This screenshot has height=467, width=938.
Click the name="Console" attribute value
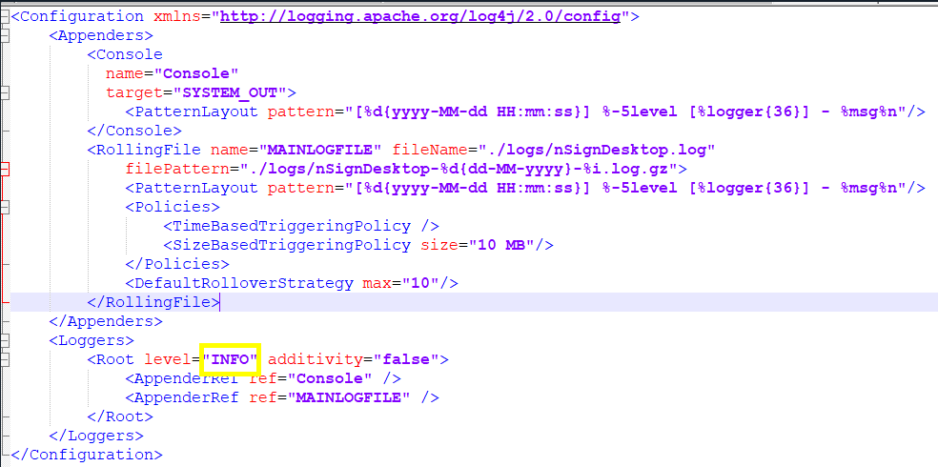tap(196, 73)
